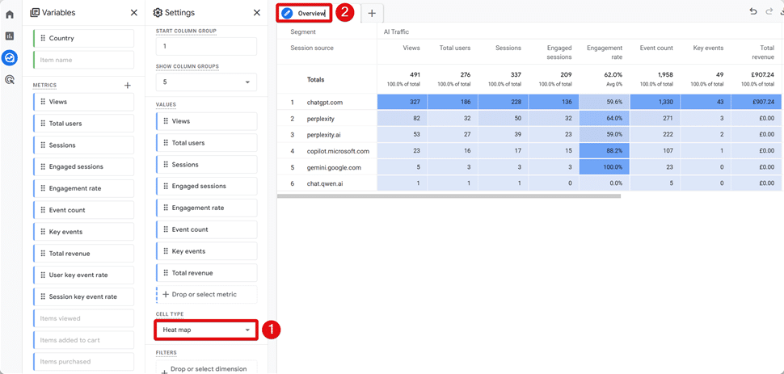Screen dimensions: 784x374
Task: Click the redo arrow icon
Action: 769,11
